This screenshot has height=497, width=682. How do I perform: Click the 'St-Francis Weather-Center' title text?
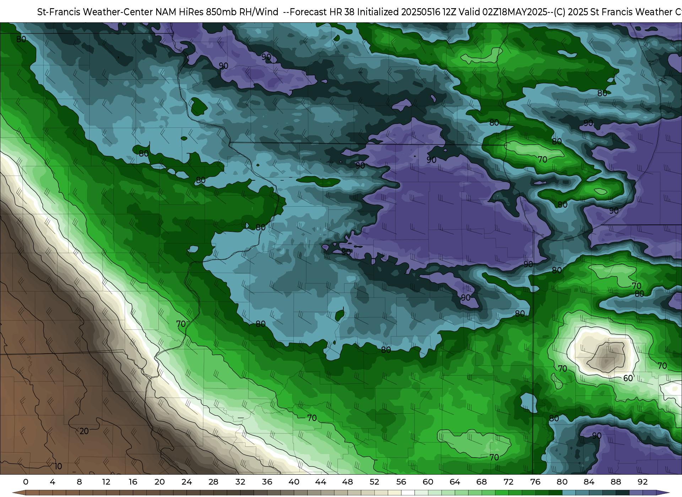click(x=95, y=12)
